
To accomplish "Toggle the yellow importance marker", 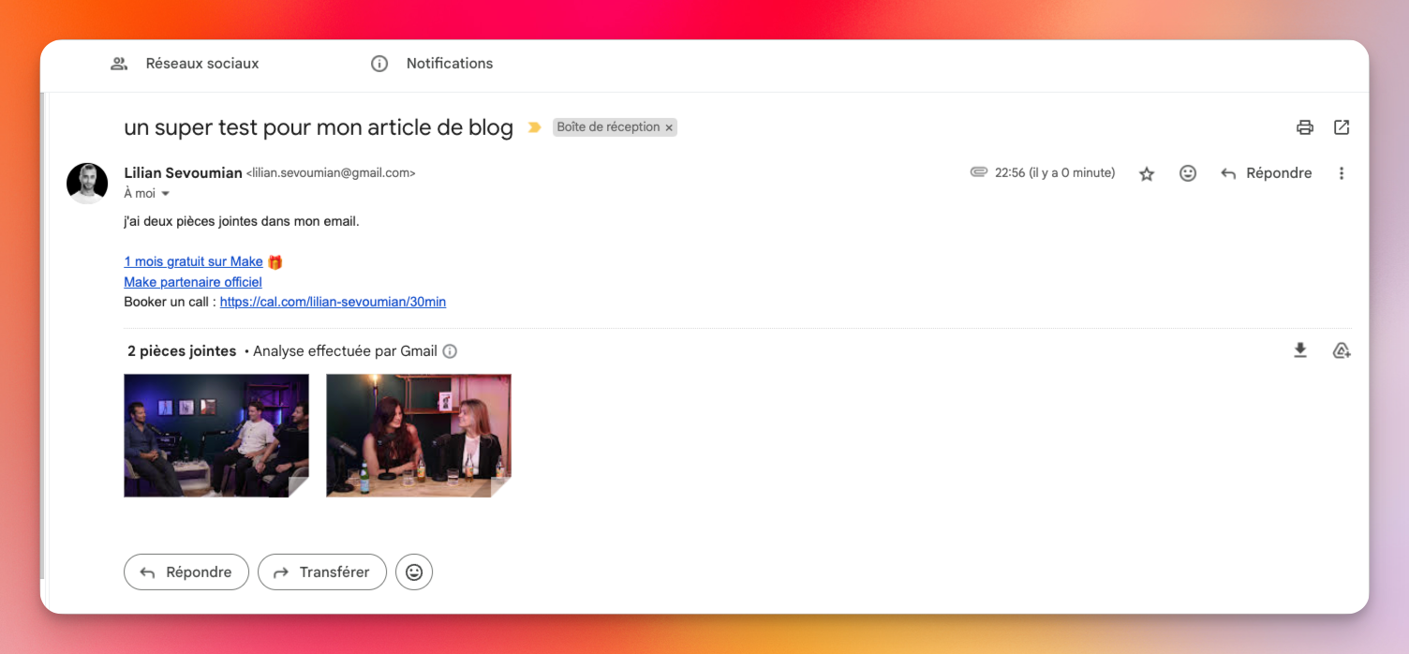I will tap(534, 127).
